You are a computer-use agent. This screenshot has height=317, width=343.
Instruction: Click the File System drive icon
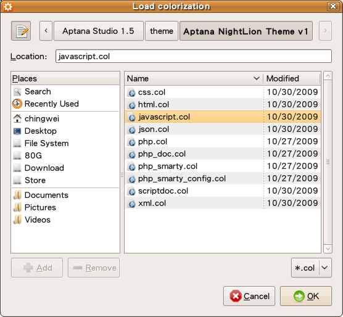click(x=17, y=144)
